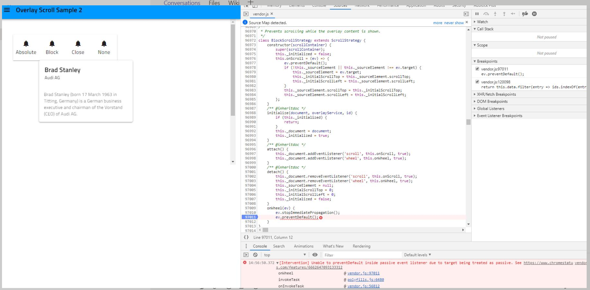This screenshot has height=290, width=590.
Task: Click the Brad Stanley card title
Action: point(62,70)
